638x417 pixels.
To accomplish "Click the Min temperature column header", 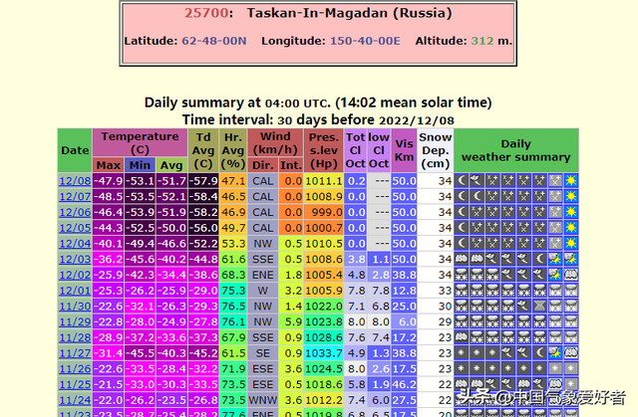I will (x=140, y=165).
